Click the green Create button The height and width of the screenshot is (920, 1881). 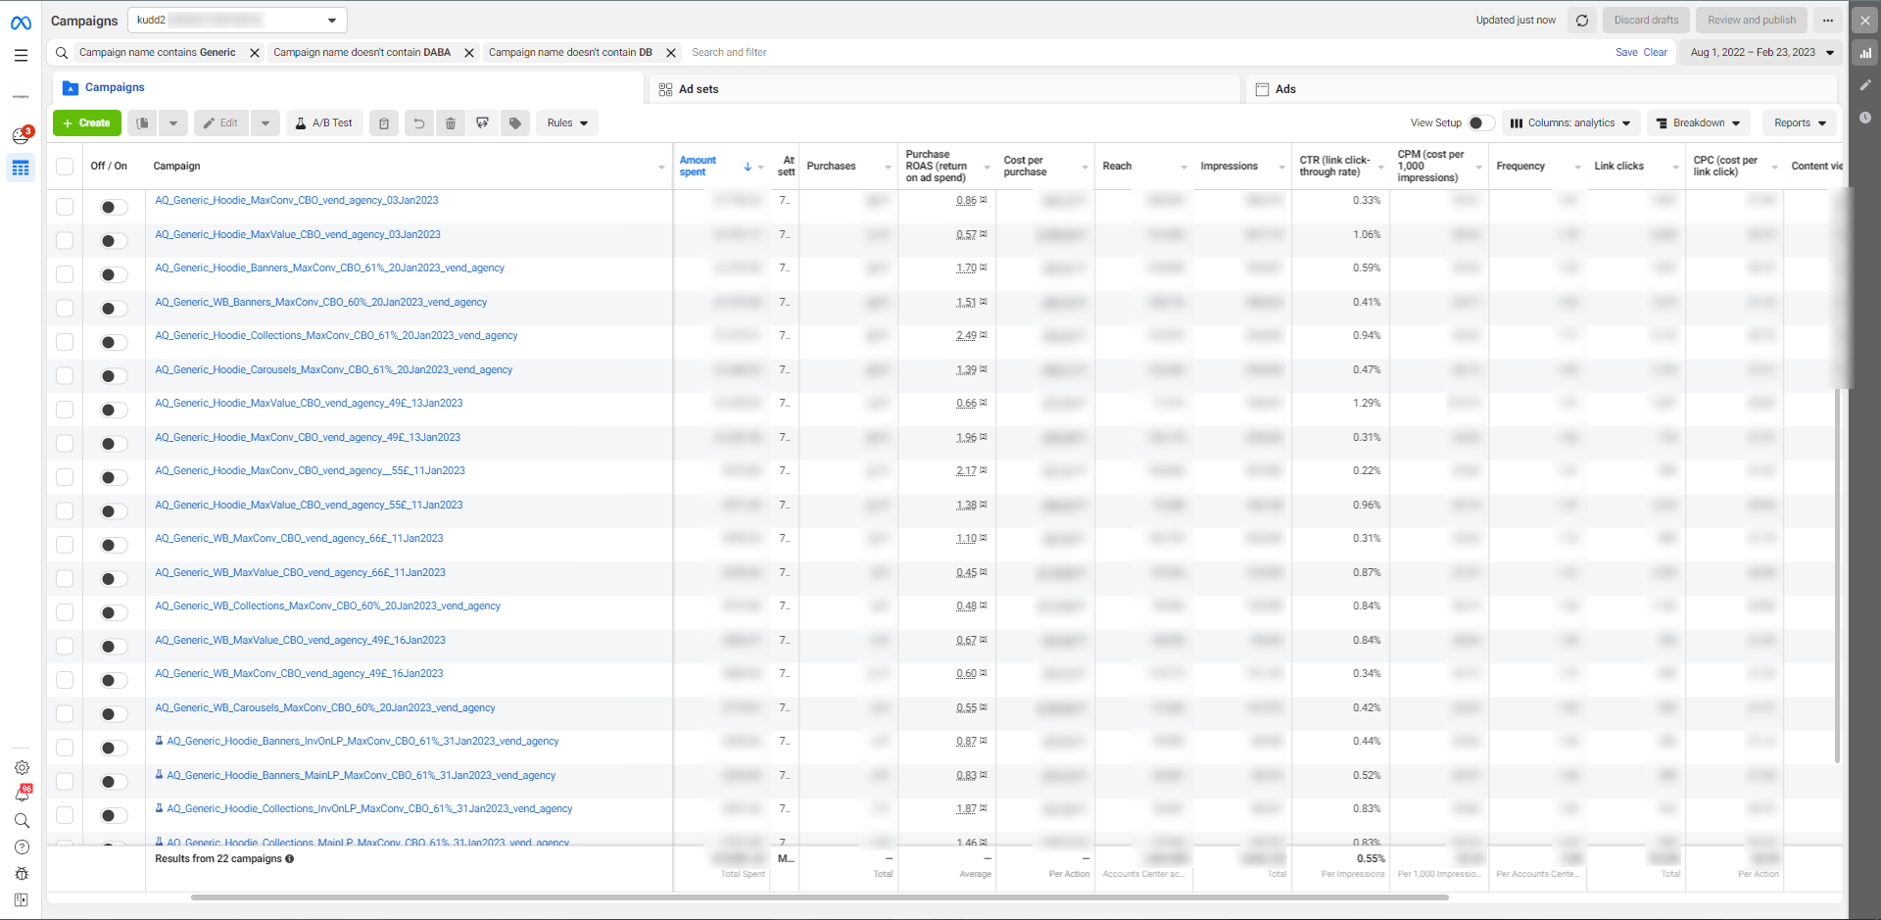coord(87,123)
